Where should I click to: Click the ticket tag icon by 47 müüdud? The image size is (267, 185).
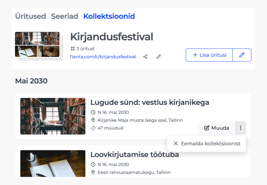coord(93,128)
